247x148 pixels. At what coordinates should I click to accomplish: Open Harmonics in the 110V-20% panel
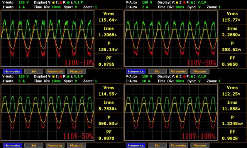click(136, 71)
